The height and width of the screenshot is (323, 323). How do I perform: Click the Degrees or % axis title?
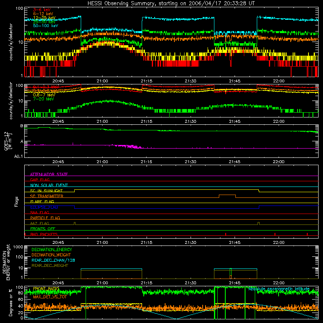pos(10,303)
